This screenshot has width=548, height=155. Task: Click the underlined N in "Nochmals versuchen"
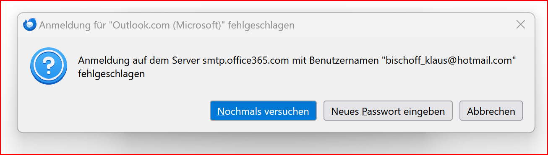(x=221, y=111)
